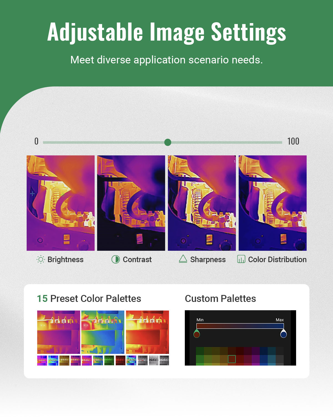Click the Color Distribution histogram icon
Viewport: 333px width, 417px height.
[241, 259]
